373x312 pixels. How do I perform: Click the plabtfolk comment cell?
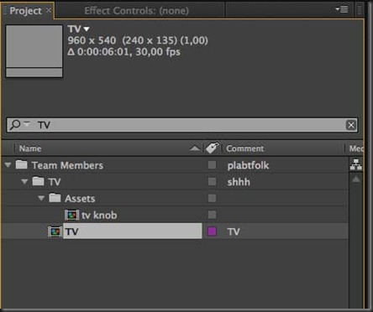[248, 165]
